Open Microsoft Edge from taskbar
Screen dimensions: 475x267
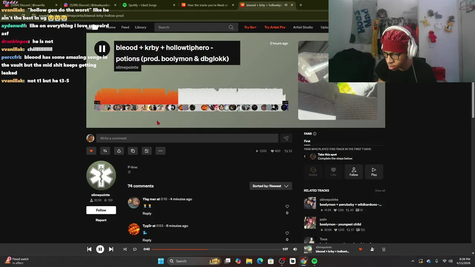(260, 261)
